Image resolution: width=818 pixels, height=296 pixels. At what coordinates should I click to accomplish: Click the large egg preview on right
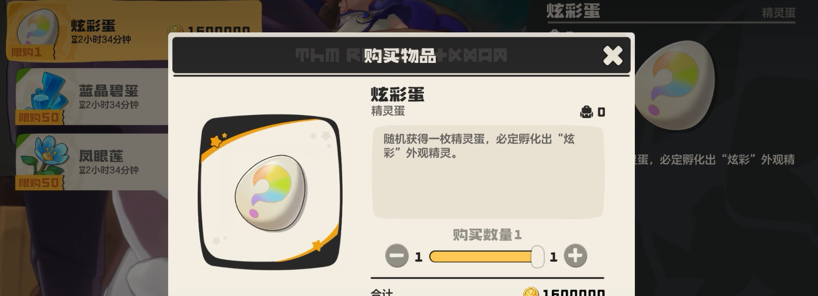coord(675,85)
